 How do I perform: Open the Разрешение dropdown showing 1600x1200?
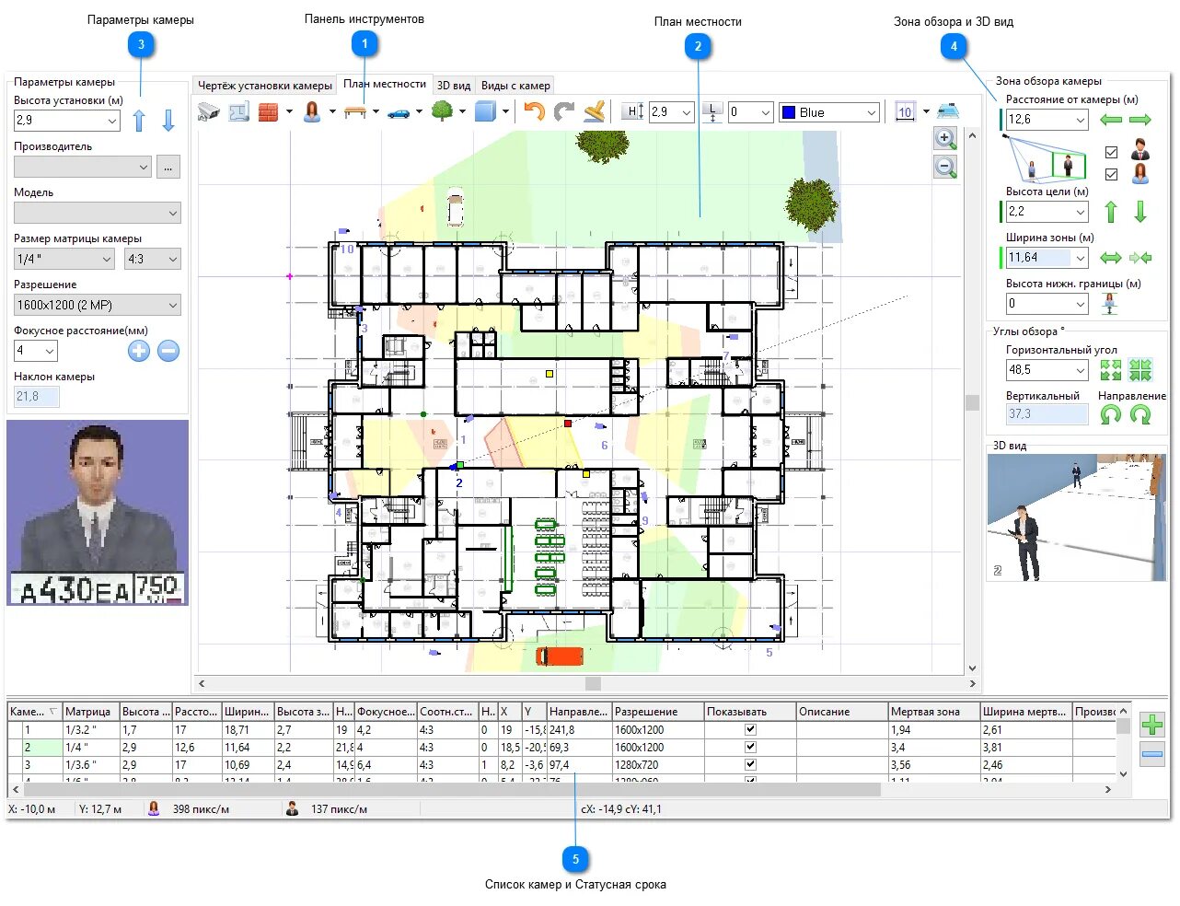(x=98, y=305)
